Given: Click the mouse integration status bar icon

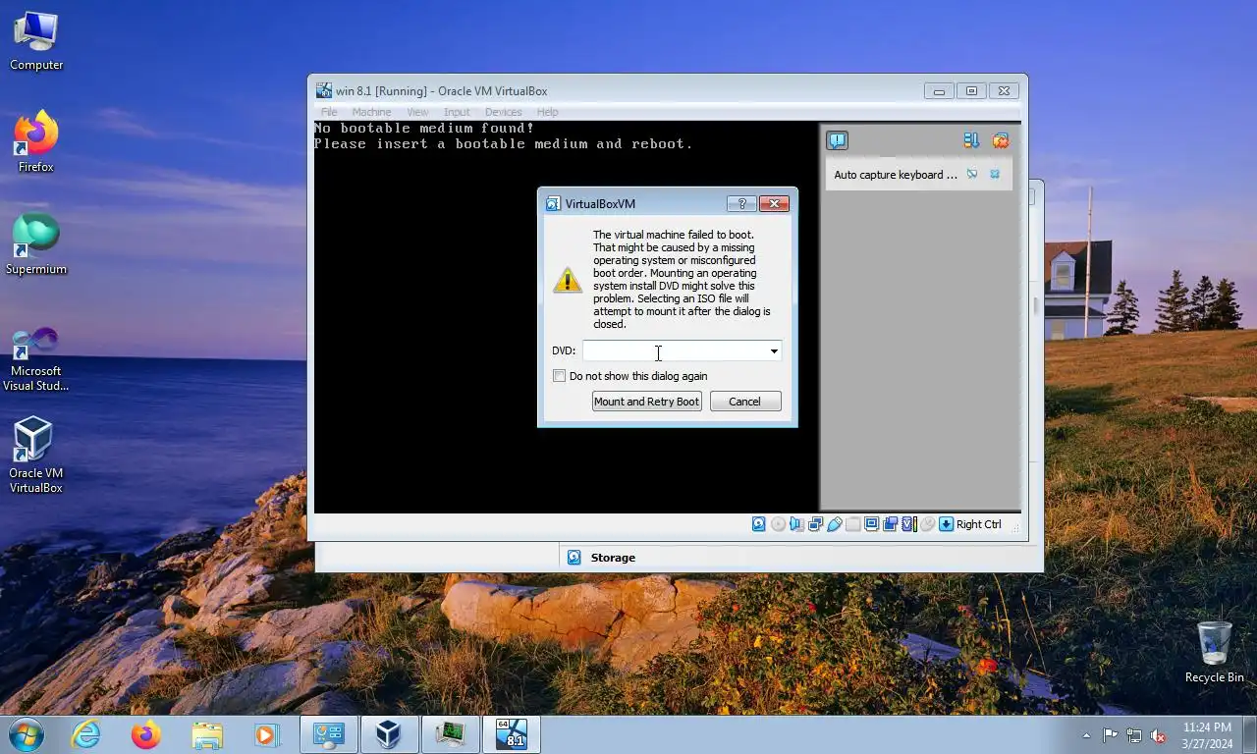Looking at the screenshot, I should pyautogui.click(x=927, y=524).
